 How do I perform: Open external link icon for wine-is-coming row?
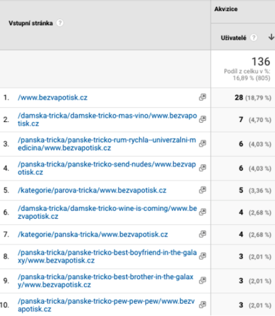point(202,212)
